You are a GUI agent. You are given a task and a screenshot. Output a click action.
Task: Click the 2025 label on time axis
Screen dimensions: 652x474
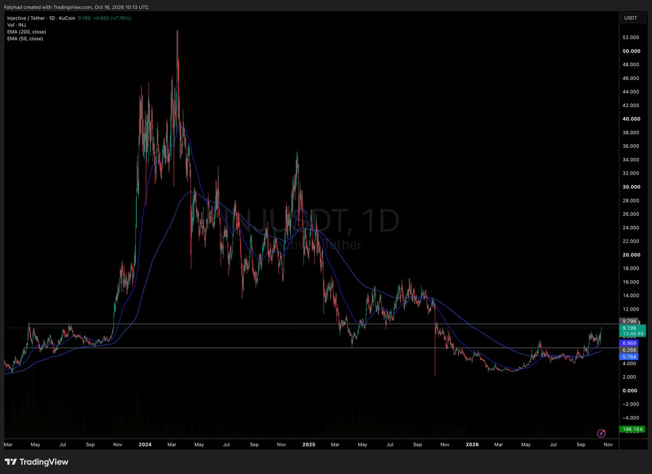click(309, 444)
